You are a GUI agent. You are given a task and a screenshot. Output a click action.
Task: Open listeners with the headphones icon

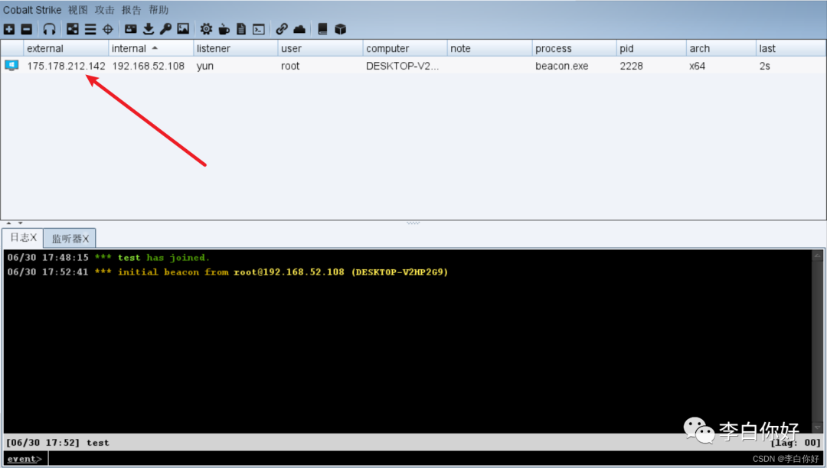49,29
